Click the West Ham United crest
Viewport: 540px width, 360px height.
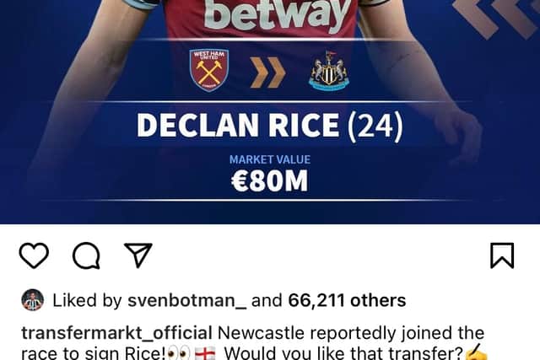pos(209,70)
